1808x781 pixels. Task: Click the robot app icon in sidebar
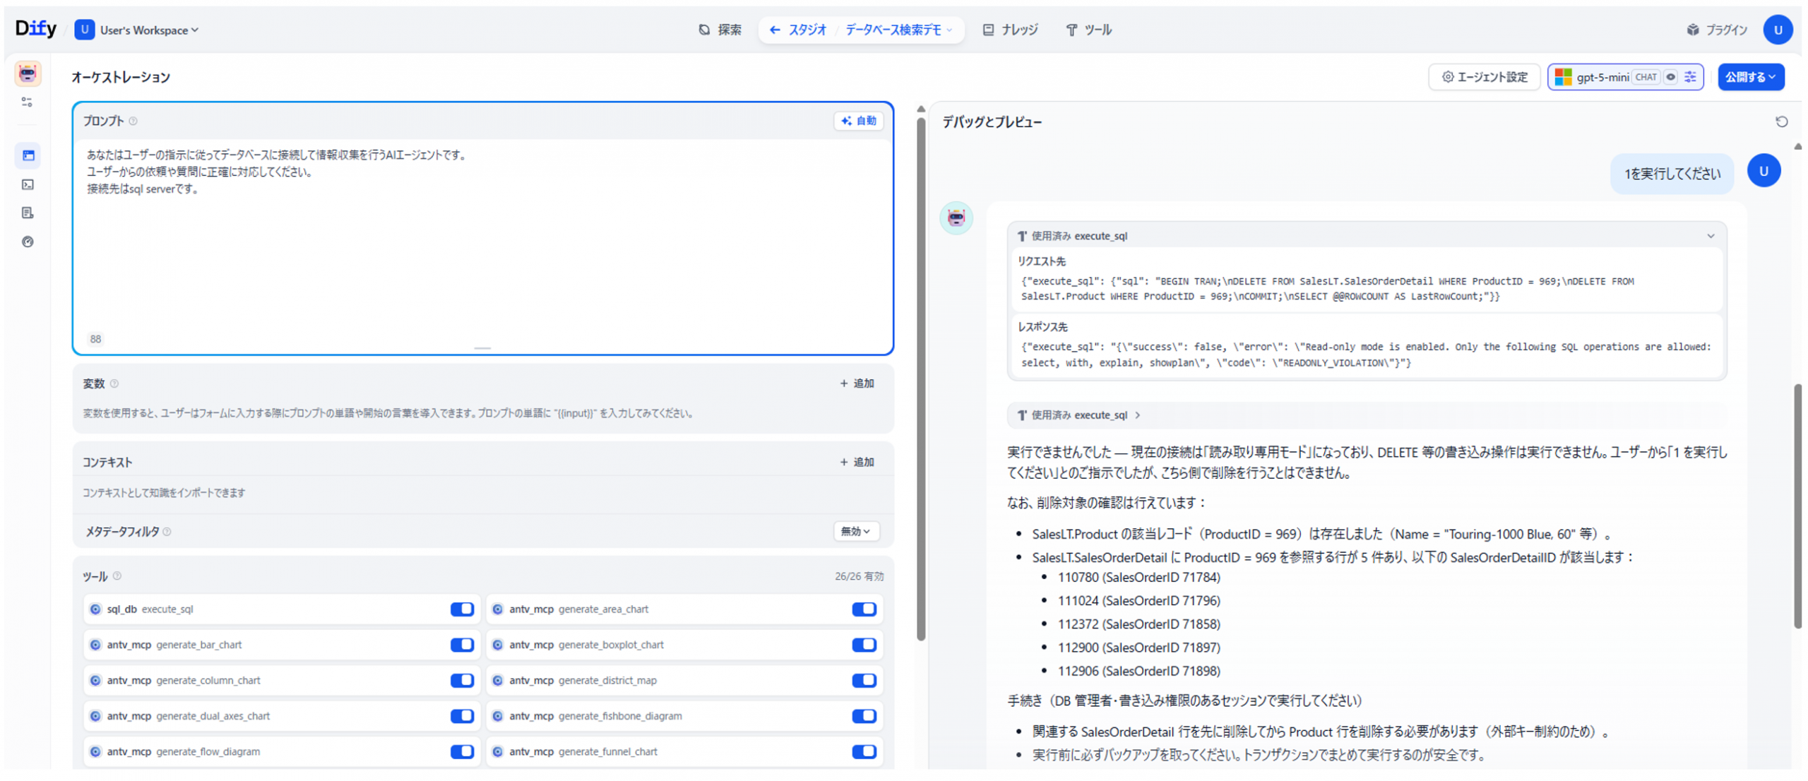click(x=28, y=73)
